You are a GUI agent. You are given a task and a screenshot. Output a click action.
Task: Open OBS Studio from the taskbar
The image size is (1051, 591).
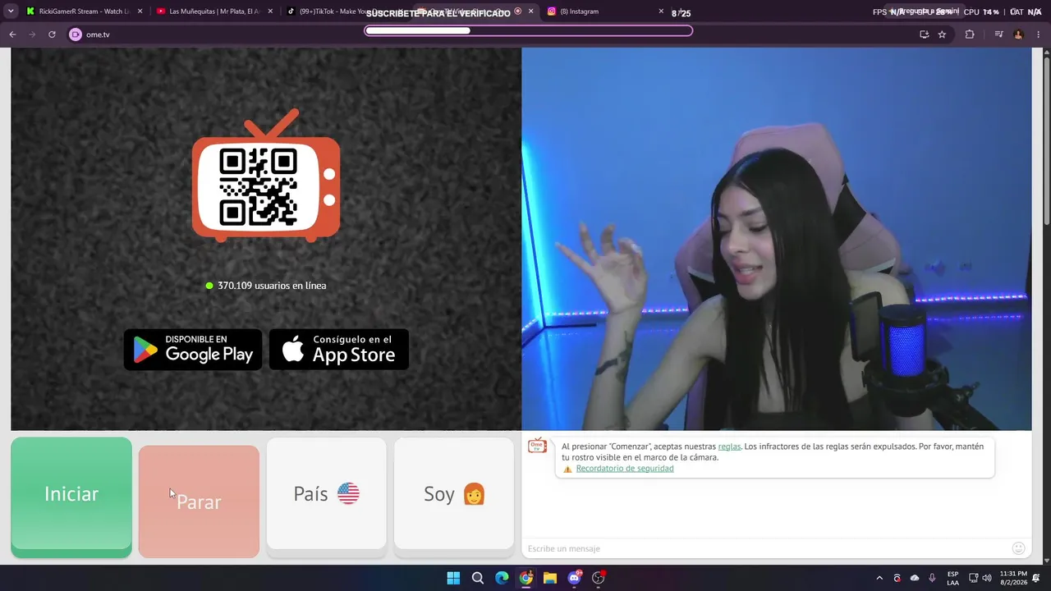coord(599,578)
